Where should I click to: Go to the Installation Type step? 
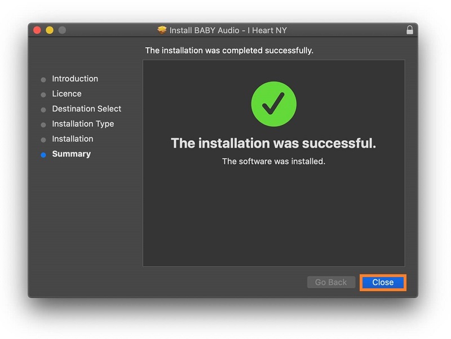pyautogui.click(x=83, y=124)
